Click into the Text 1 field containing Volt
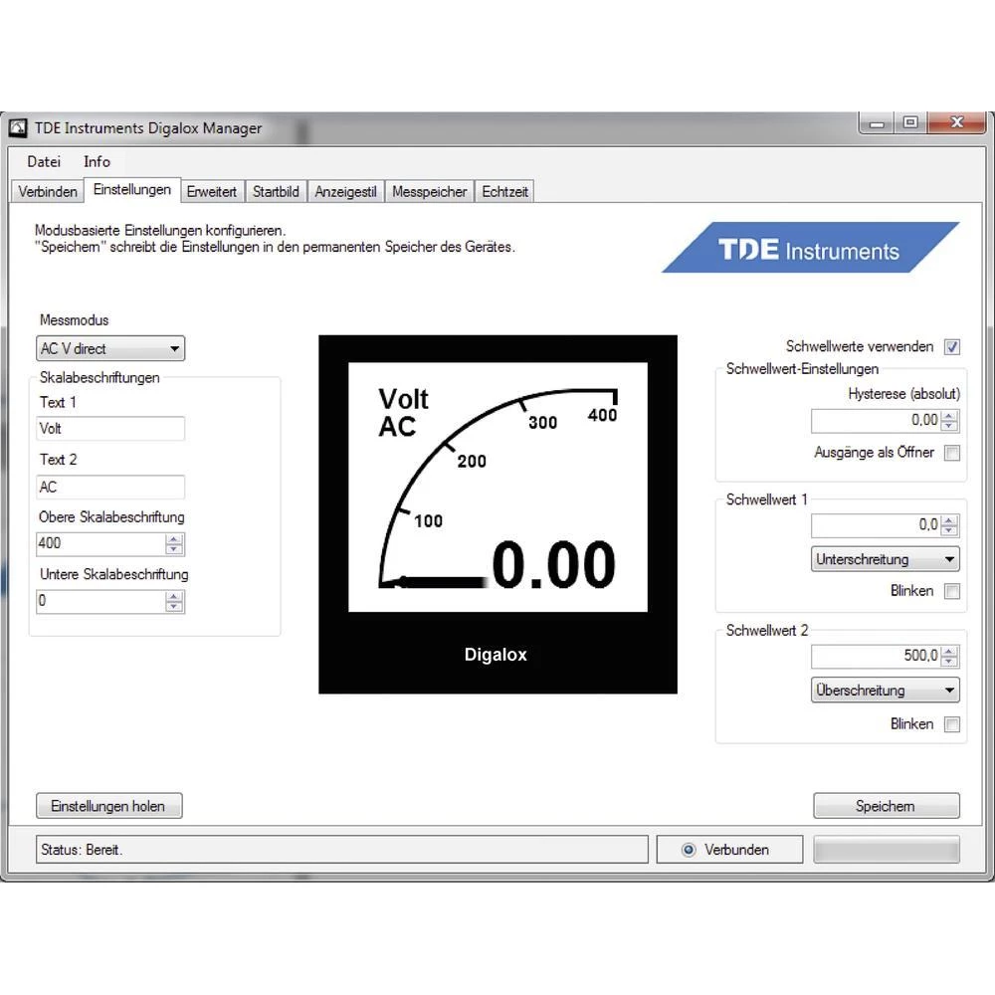The image size is (995, 995). pos(109,429)
